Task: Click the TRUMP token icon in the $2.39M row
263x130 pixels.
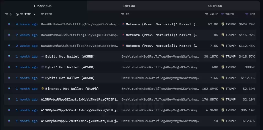Action: [x=223, y=88]
